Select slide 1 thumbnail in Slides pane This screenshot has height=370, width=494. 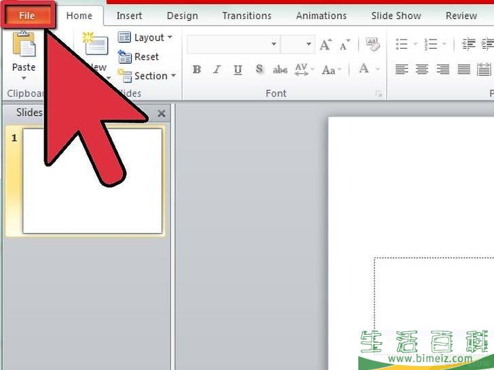(x=92, y=180)
